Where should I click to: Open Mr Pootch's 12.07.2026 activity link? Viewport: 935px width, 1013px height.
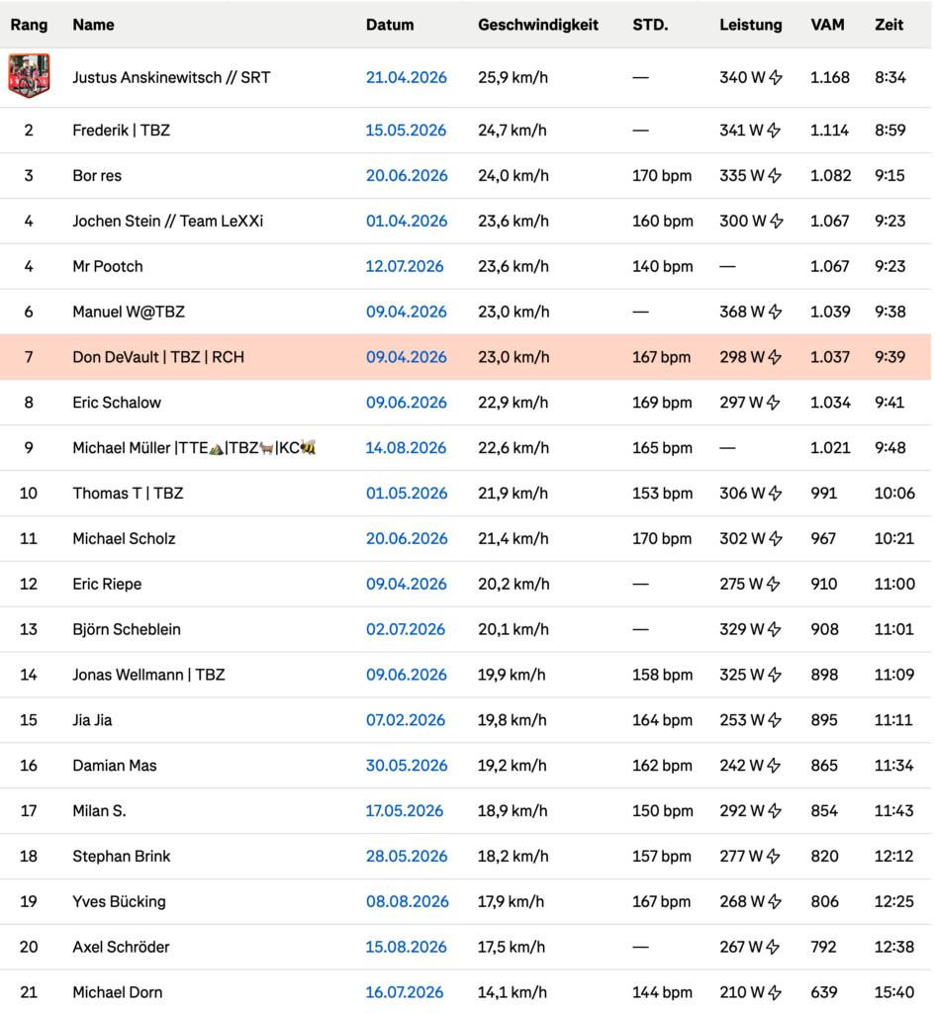click(405, 267)
